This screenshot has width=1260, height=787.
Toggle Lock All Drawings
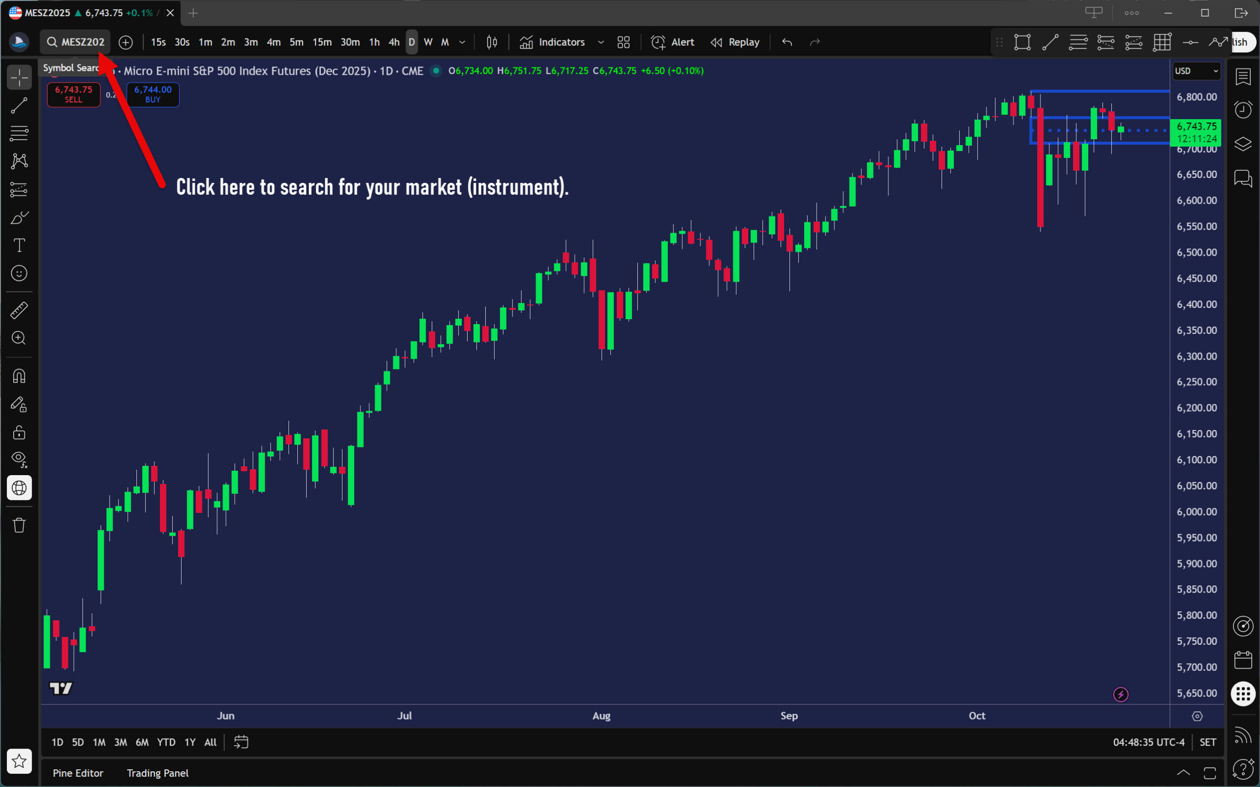tap(19, 432)
